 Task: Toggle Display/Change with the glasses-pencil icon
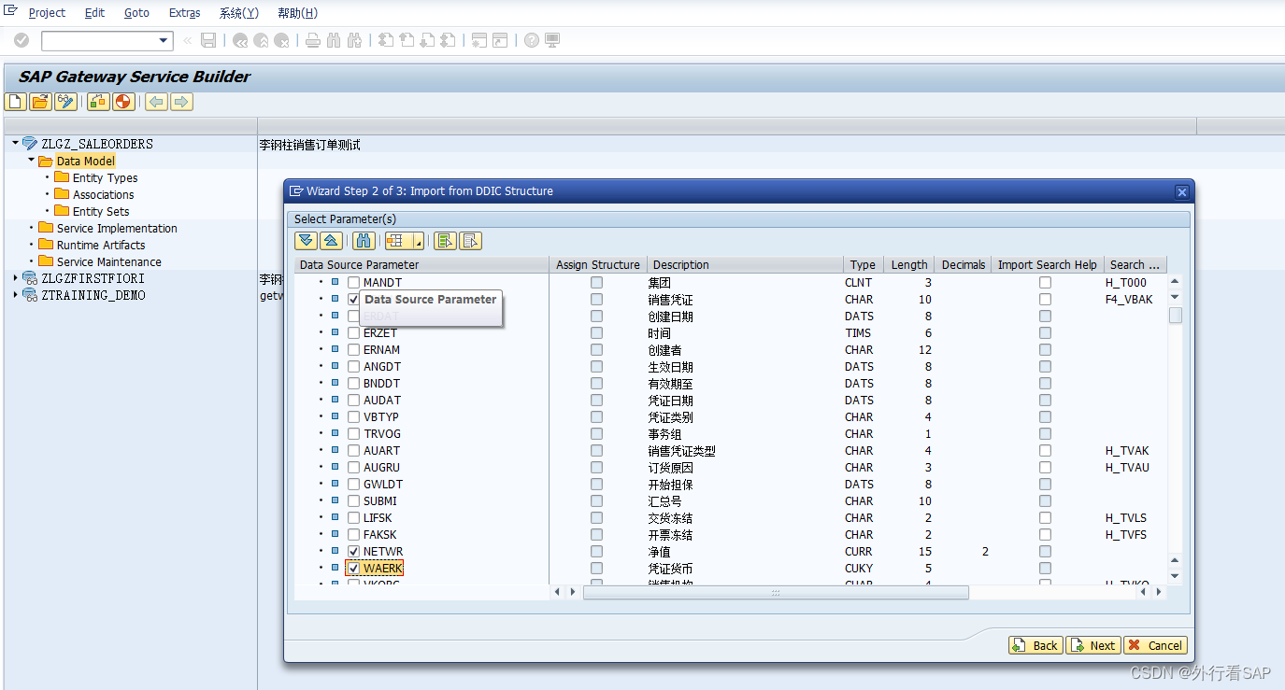64,102
